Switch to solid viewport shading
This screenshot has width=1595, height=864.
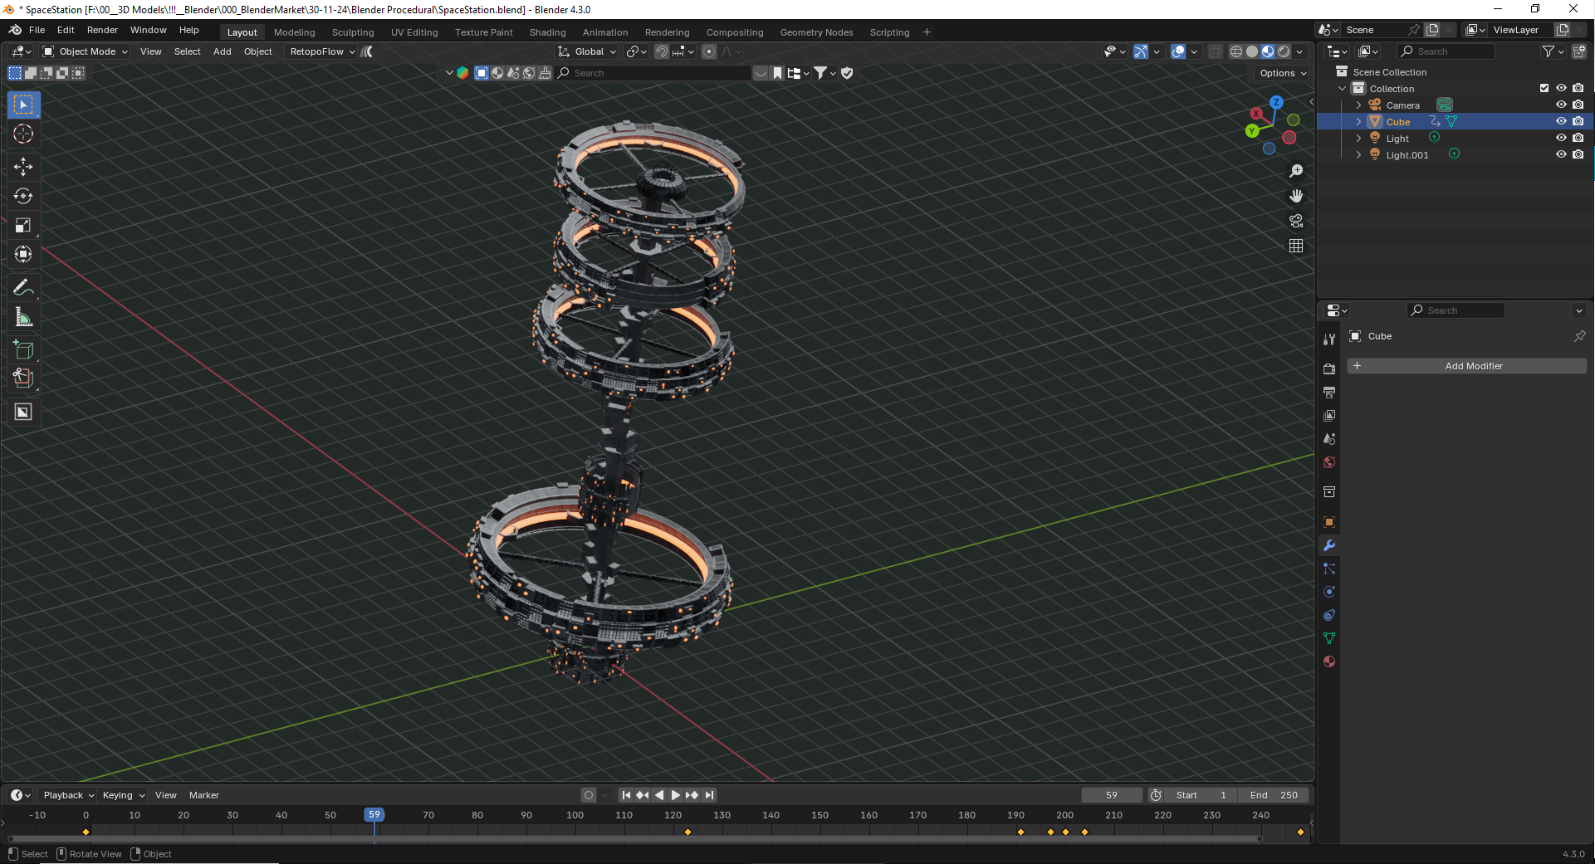pos(1252,51)
